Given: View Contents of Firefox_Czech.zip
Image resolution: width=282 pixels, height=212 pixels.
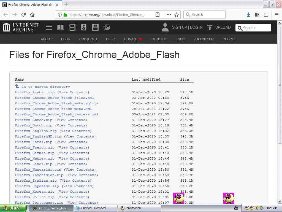Looking at the screenshot, I should coord(71,120).
